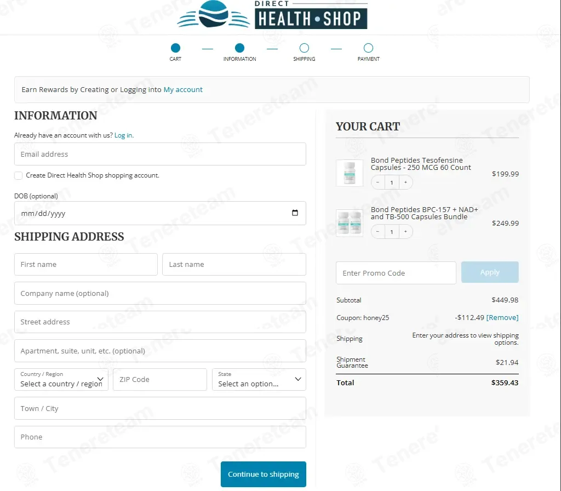
Task: Select the INFORMATION step circle
Action: [240, 48]
